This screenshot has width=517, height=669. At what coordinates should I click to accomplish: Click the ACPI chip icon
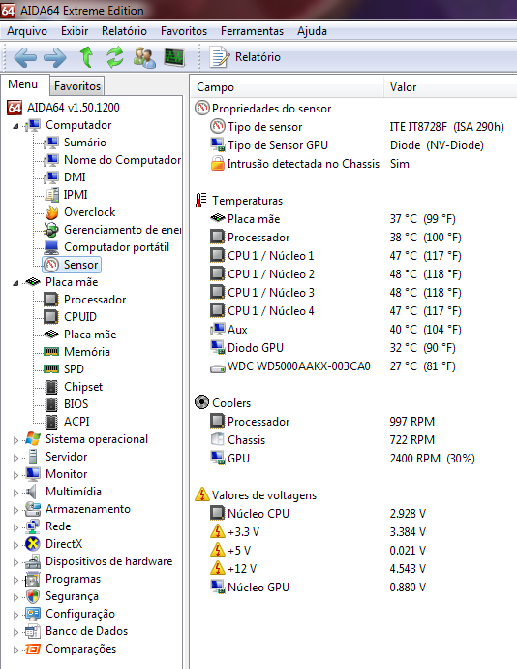[51, 423]
